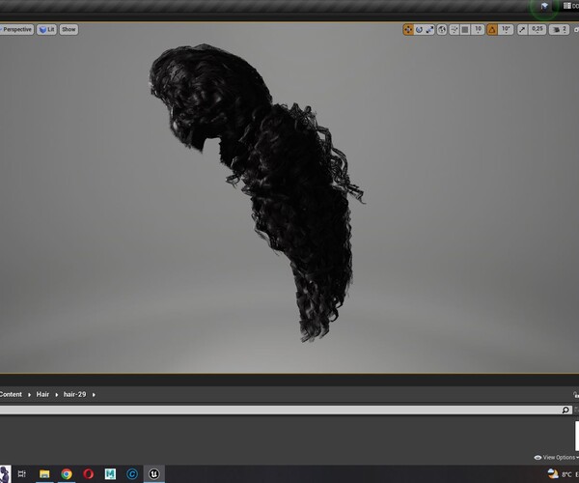Click the search bar figure icon
Screen dimensions: 579x483
point(5,474)
